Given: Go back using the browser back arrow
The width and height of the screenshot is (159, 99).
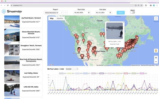Looking at the screenshot, I should (x=2, y=5).
